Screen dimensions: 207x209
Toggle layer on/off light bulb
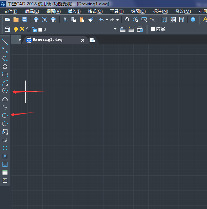tap(16, 29)
